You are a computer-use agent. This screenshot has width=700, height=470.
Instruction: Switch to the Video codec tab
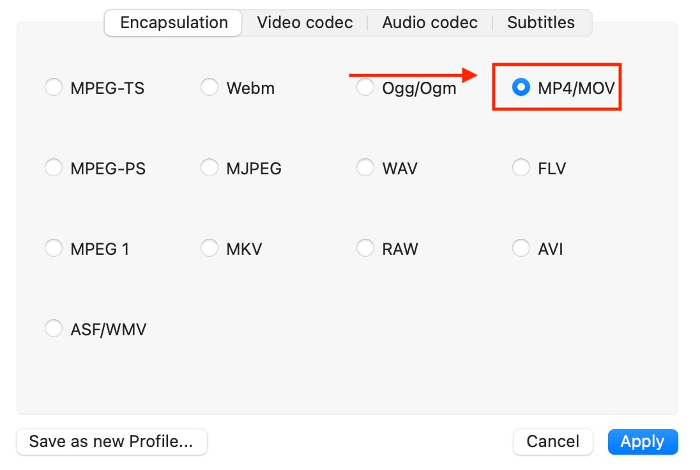pos(305,23)
